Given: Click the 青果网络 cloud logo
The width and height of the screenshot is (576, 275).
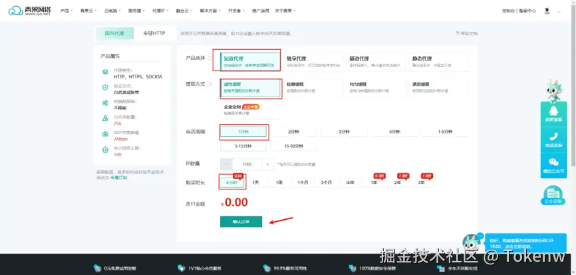Looking at the screenshot, I should coord(29,11).
